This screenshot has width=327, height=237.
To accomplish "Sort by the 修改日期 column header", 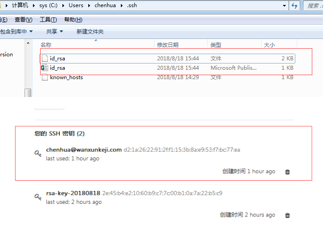I will 168,45.
